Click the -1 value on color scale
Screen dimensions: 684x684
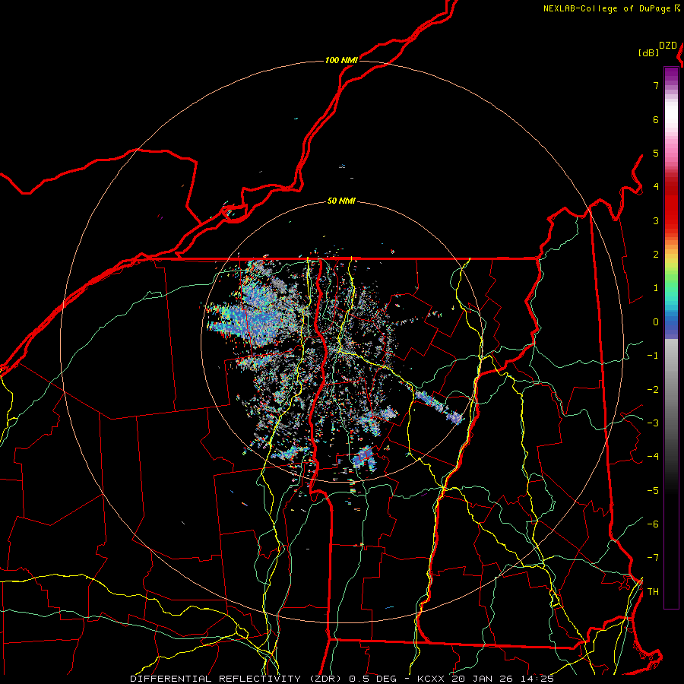[x=653, y=356]
